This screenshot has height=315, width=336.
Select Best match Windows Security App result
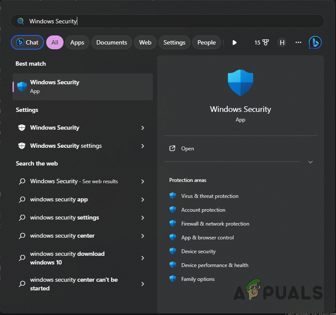coord(83,87)
